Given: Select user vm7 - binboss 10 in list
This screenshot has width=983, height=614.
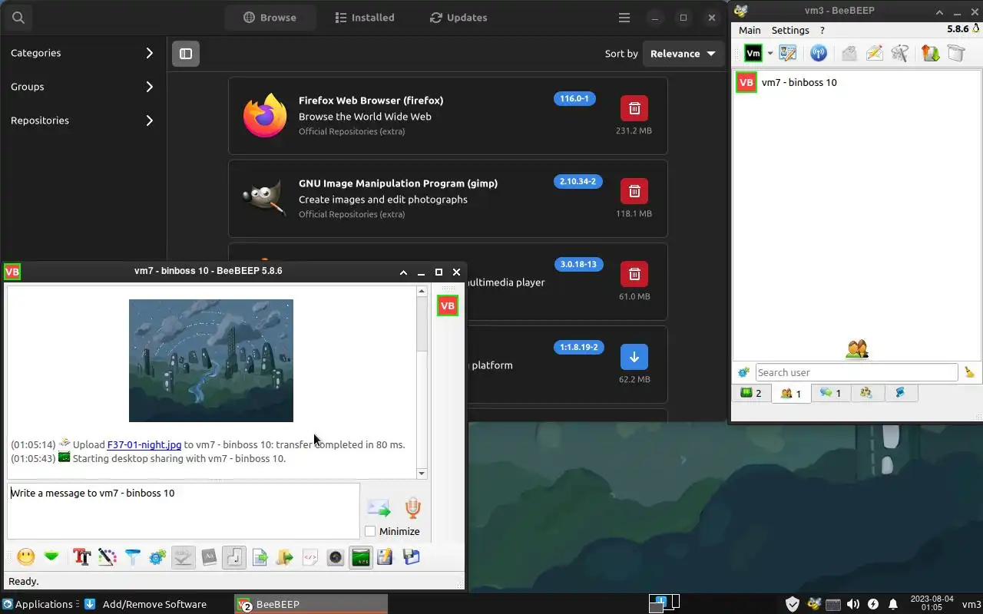Looking at the screenshot, I should pos(857,82).
